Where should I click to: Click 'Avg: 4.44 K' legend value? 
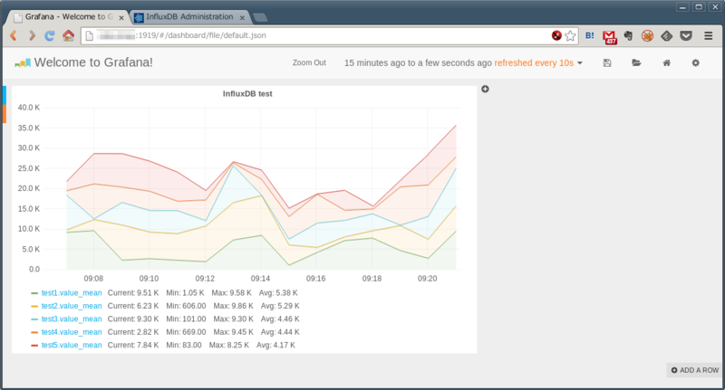pyautogui.click(x=280, y=332)
